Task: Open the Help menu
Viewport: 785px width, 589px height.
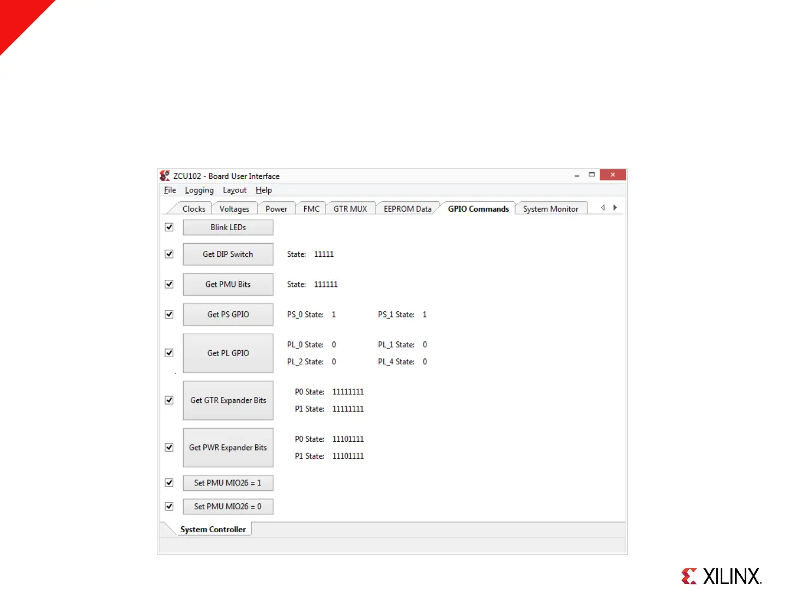Action: (x=264, y=190)
